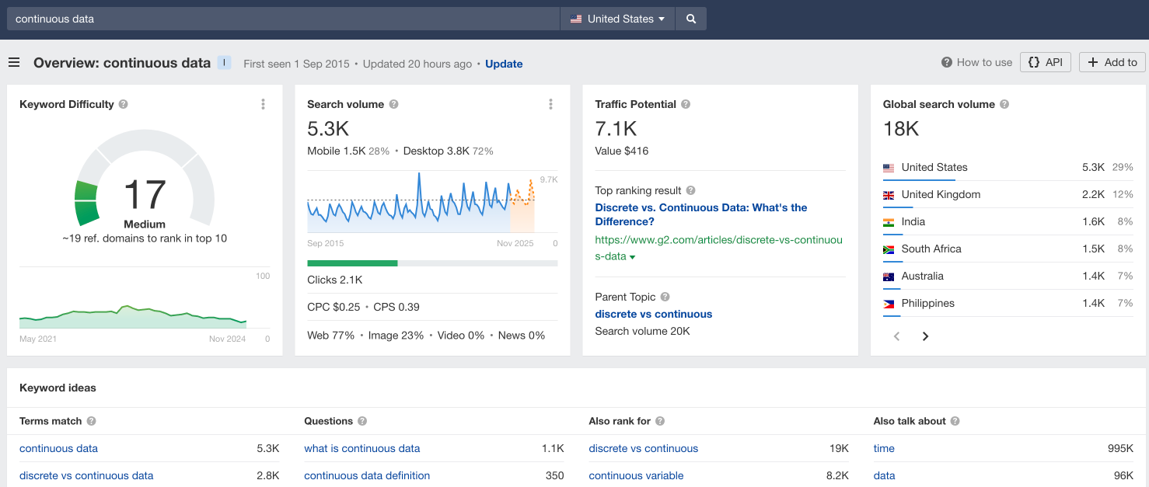
Task: Open the Discrete vs. Continuous Data result title
Action: (700, 214)
